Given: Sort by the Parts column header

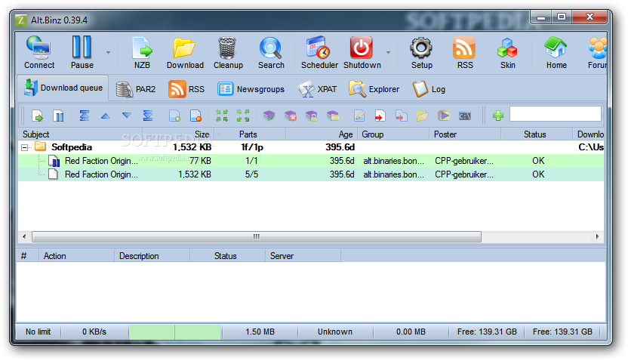Looking at the screenshot, I should (x=250, y=134).
